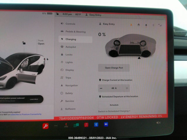Tap Learn More on power reduced alert
This screenshot has width=187, height=140.
[34, 99]
